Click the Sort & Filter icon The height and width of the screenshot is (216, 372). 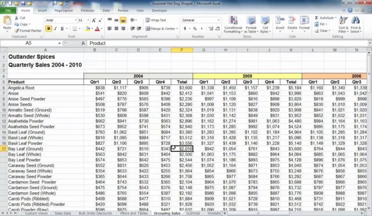tap(344, 21)
